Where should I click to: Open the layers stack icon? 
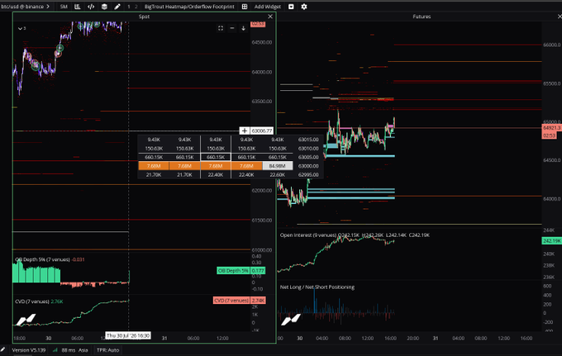click(104, 7)
